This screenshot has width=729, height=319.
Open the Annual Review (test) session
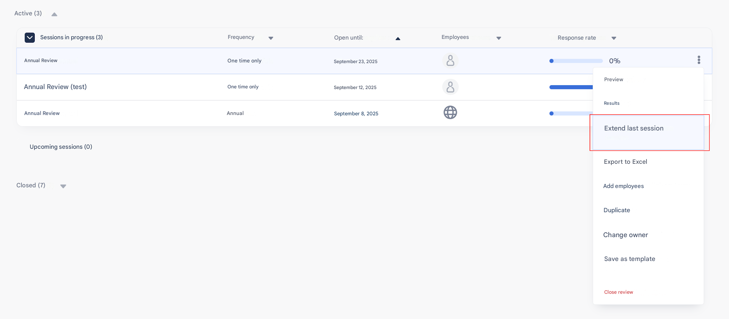coord(55,87)
